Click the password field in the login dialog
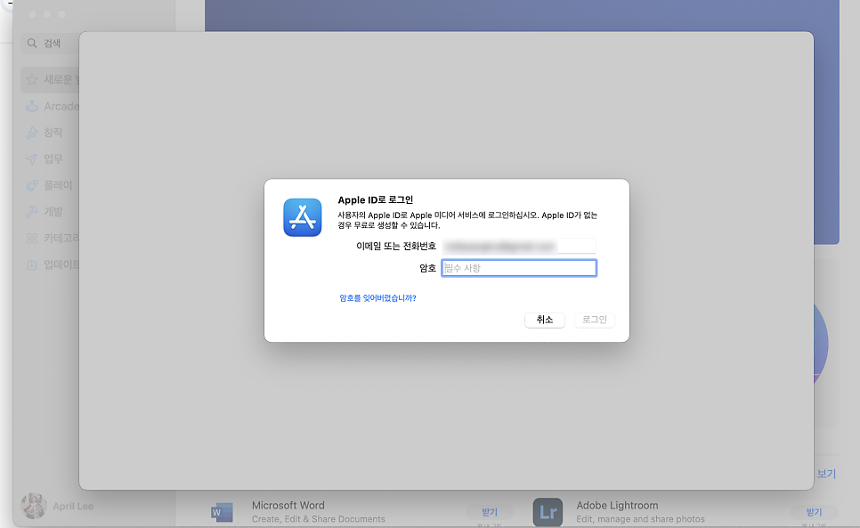 [519, 268]
